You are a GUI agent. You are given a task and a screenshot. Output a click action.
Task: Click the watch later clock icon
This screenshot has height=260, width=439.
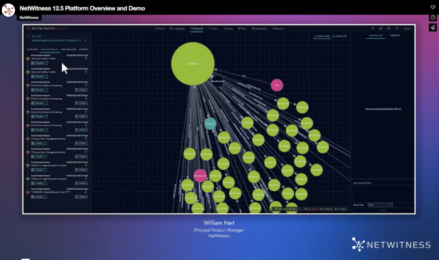[433, 17]
